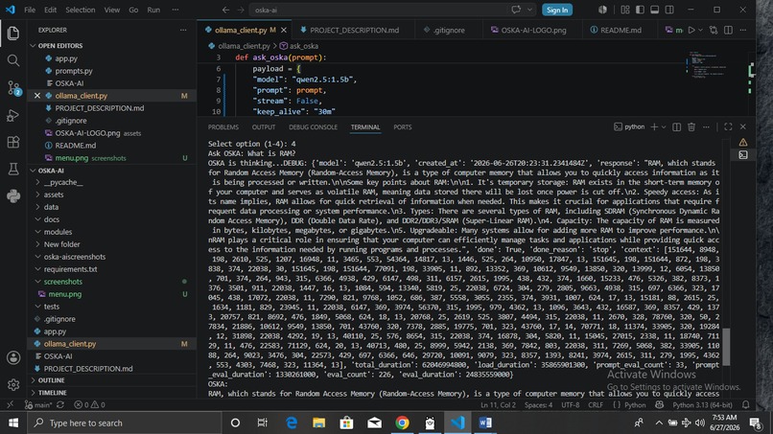Open the Manage gear menu
This screenshot has width=773, height=434.
13,384
